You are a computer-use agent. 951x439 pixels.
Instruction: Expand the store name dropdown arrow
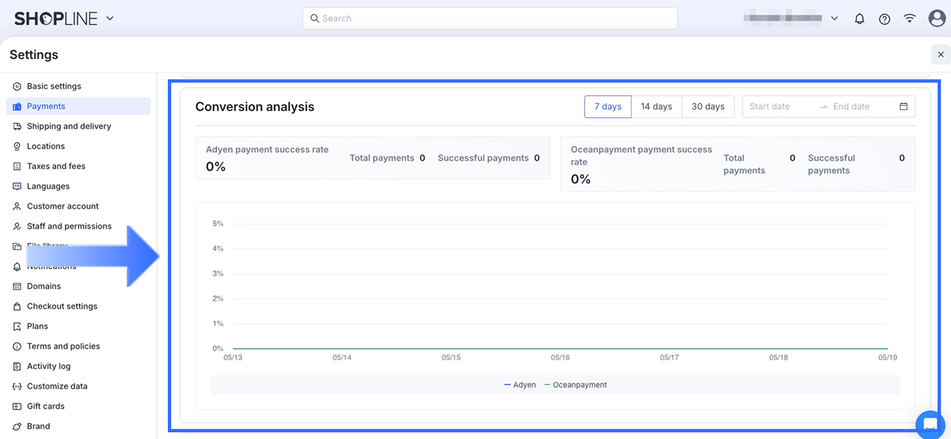[x=834, y=18]
